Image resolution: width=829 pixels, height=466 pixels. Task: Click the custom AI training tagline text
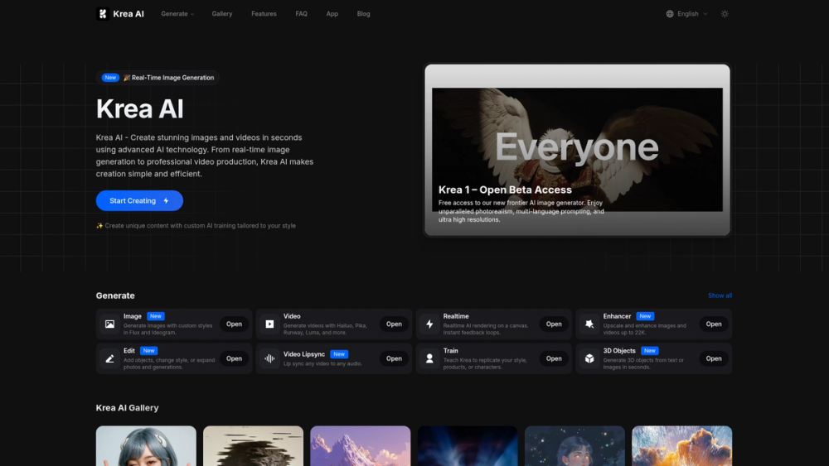(x=196, y=225)
